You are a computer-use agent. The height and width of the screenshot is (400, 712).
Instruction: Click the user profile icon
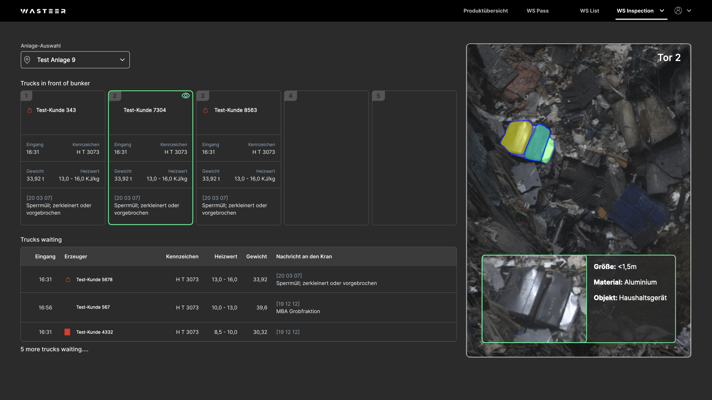(x=678, y=11)
